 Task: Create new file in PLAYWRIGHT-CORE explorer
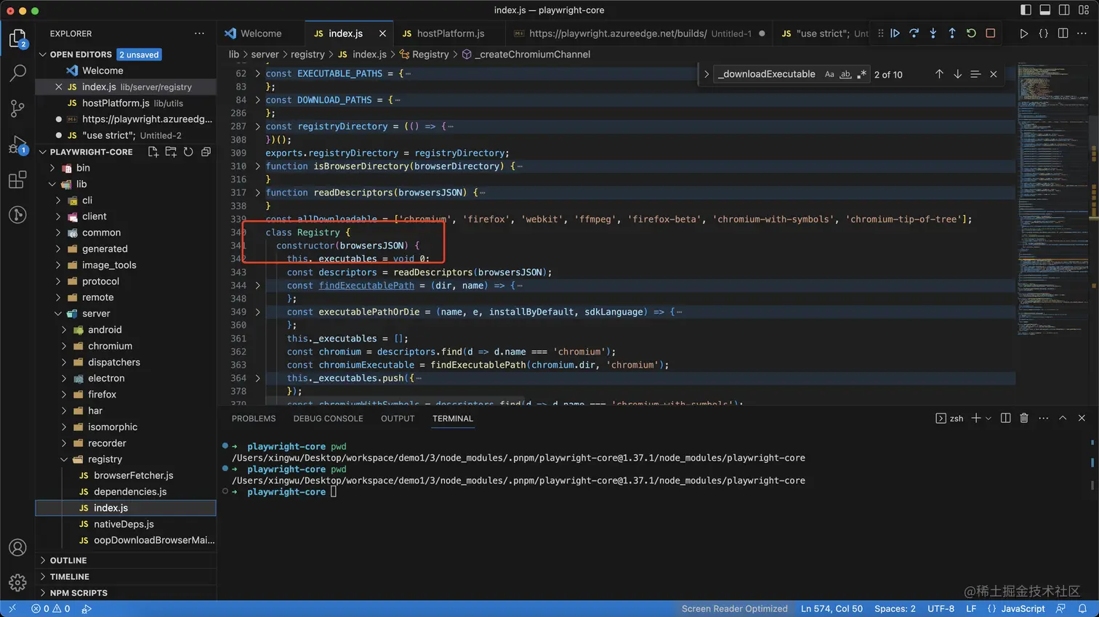pos(153,152)
